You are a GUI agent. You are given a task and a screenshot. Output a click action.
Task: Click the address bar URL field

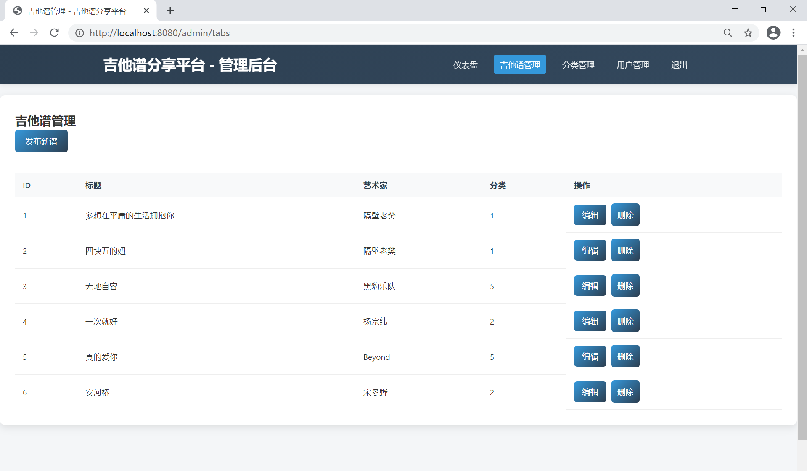tap(378, 33)
